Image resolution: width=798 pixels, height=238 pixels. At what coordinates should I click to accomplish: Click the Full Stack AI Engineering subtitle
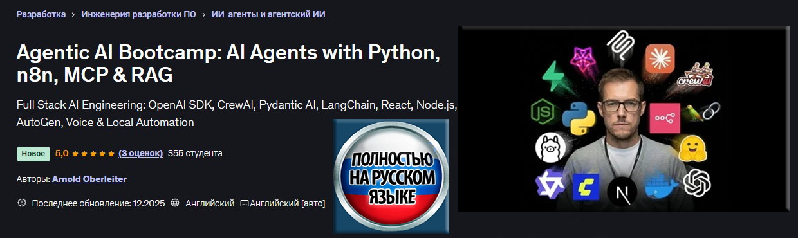(x=237, y=113)
